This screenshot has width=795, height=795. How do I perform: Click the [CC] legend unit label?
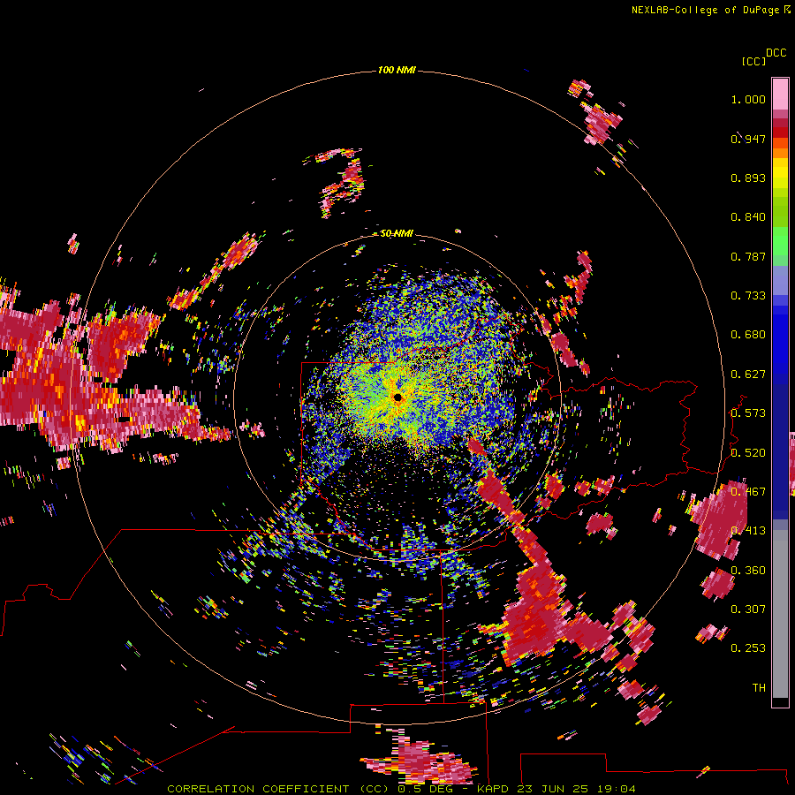[x=753, y=61]
